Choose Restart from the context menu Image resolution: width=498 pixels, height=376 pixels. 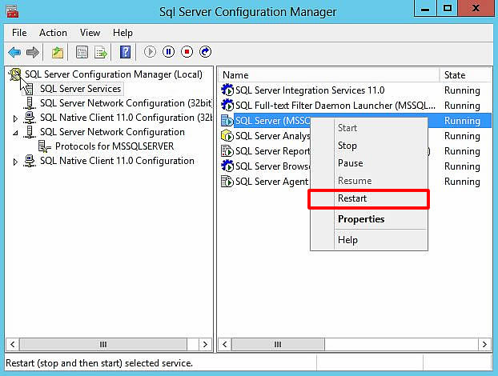point(352,198)
